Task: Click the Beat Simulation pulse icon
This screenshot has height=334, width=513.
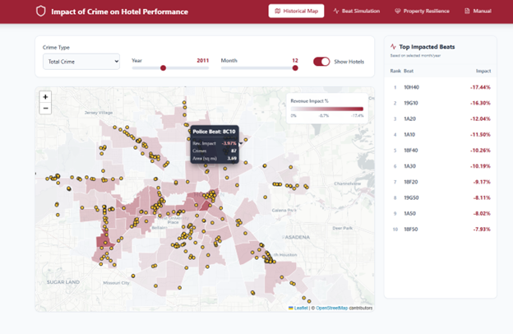Action: (x=336, y=12)
